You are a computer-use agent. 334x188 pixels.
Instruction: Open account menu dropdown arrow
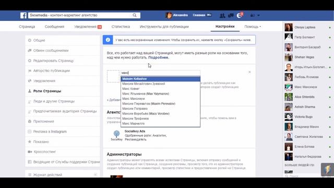[259, 15]
